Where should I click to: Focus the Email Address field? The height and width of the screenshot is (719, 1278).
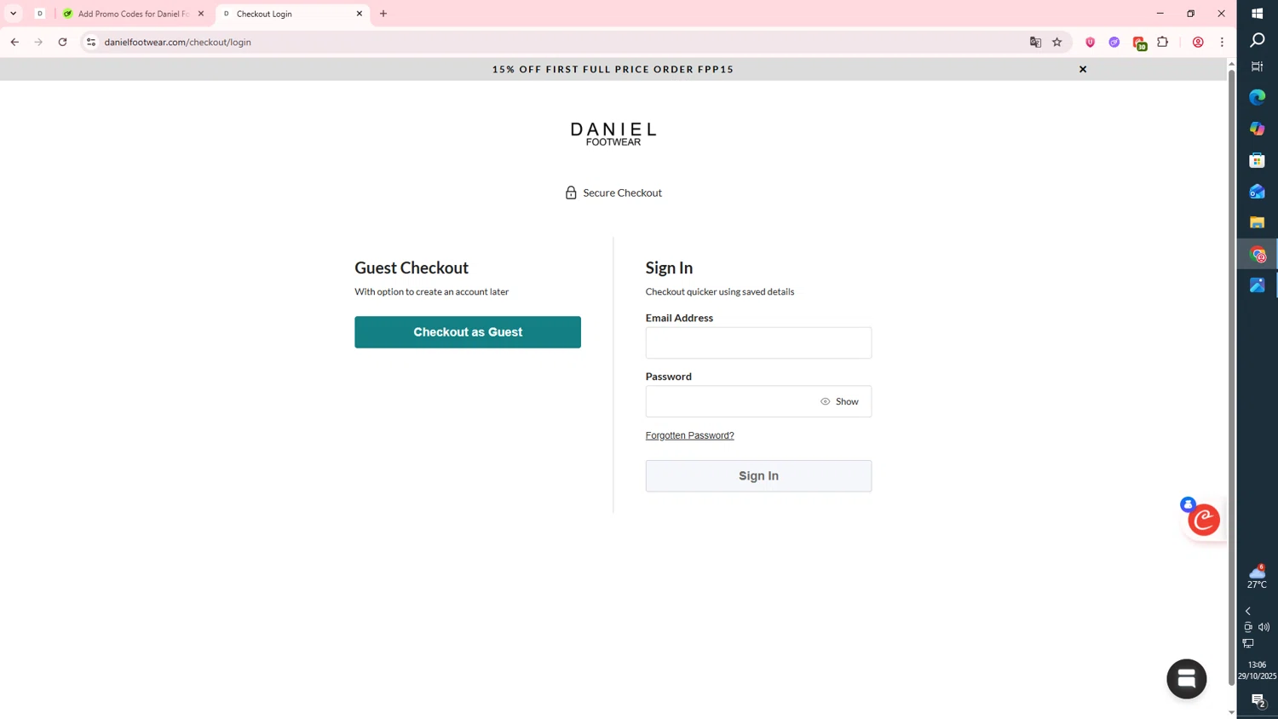[758, 342]
